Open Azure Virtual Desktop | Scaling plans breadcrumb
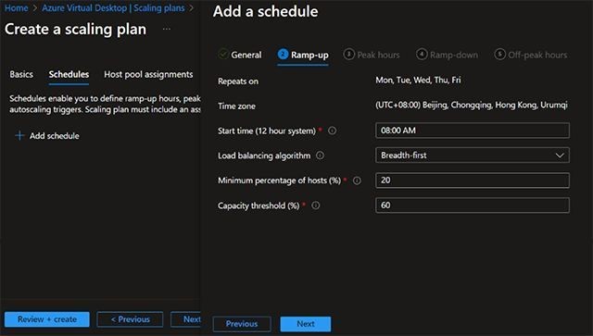The height and width of the screenshot is (336, 593). pos(113,8)
